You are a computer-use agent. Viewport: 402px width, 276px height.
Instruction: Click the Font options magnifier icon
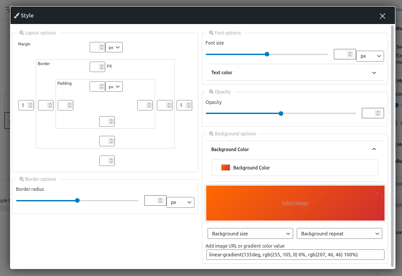click(x=211, y=33)
